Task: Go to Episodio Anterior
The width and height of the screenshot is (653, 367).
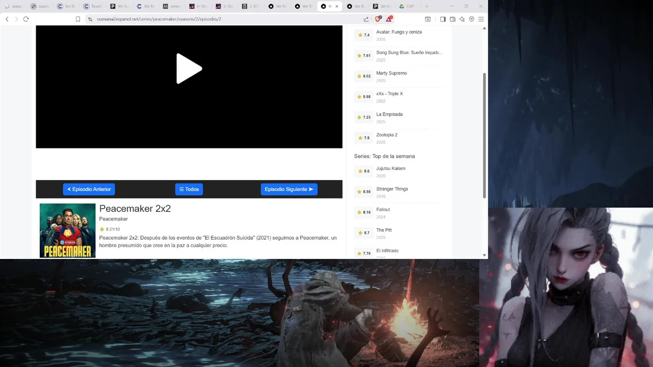Action: click(89, 189)
